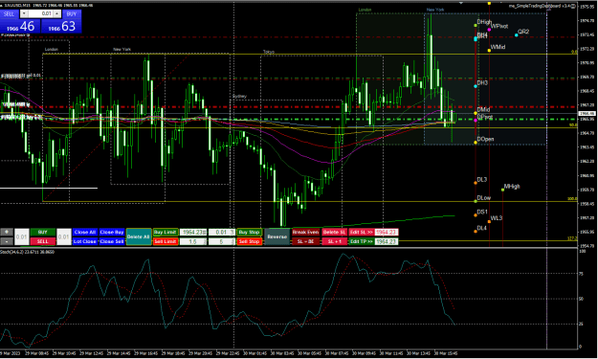Click the Break Even button
The height and width of the screenshot is (359, 598).
[305, 232]
